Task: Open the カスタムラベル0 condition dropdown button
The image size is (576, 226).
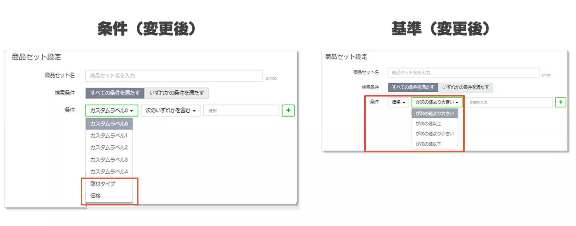Action: [112, 111]
